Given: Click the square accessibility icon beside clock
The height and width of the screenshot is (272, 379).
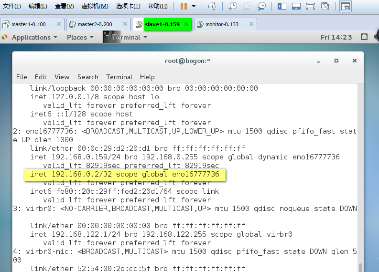Looking at the screenshot, I should (364, 37).
